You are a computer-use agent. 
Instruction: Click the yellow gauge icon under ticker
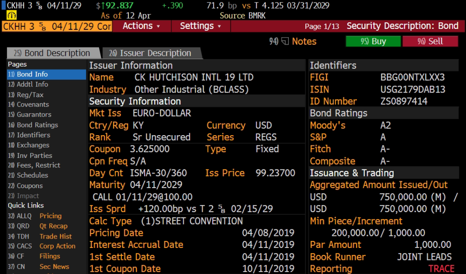[12, 15]
